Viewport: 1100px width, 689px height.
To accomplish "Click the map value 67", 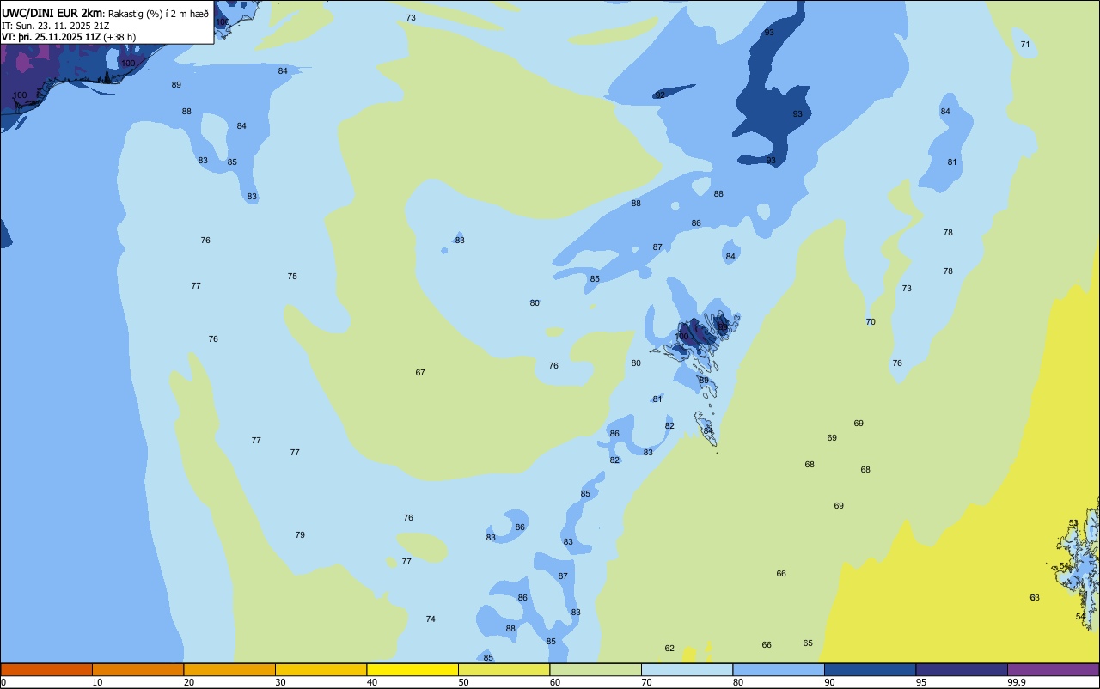I will pyautogui.click(x=420, y=373).
